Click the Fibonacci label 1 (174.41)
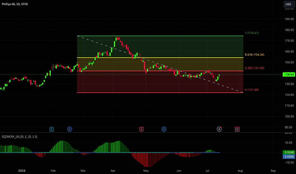 (252, 33)
